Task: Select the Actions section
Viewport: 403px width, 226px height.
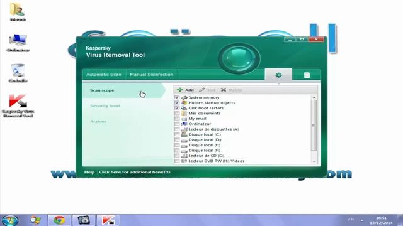Action: 98,121
